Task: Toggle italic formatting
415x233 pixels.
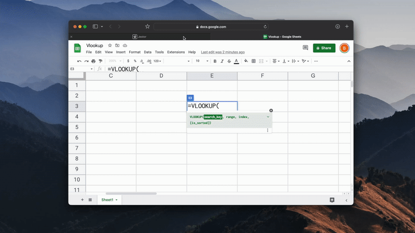Action: [222, 61]
